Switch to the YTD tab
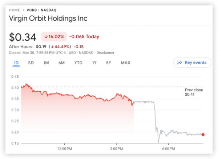 click(x=78, y=63)
